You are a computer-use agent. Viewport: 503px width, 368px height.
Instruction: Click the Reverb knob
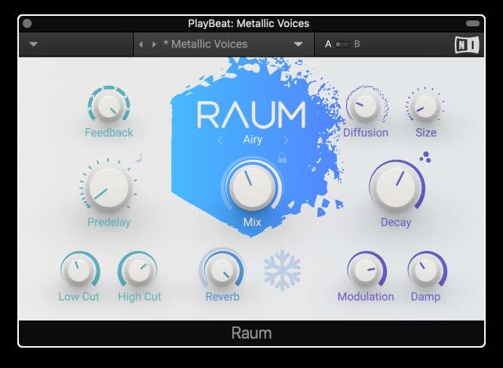[x=222, y=271]
